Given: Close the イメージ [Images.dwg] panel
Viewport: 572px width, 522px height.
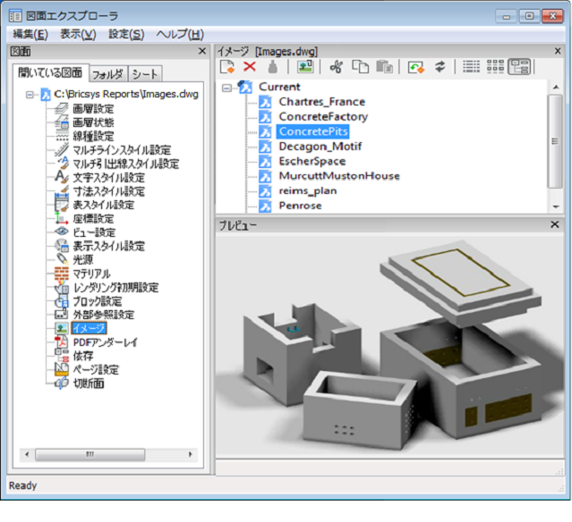Looking at the screenshot, I should point(558,51).
